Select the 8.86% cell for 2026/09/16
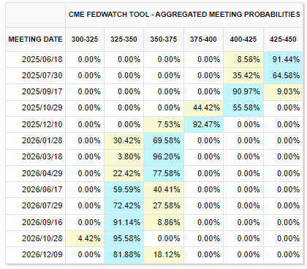The height and width of the screenshot is (269, 307). point(164,222)
